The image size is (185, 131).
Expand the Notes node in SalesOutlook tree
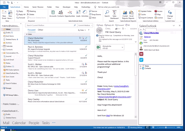point(141,66)
